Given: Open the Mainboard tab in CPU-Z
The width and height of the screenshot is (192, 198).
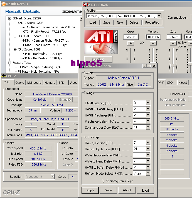Looking at the screenshot, I should (x=34, y=83).
